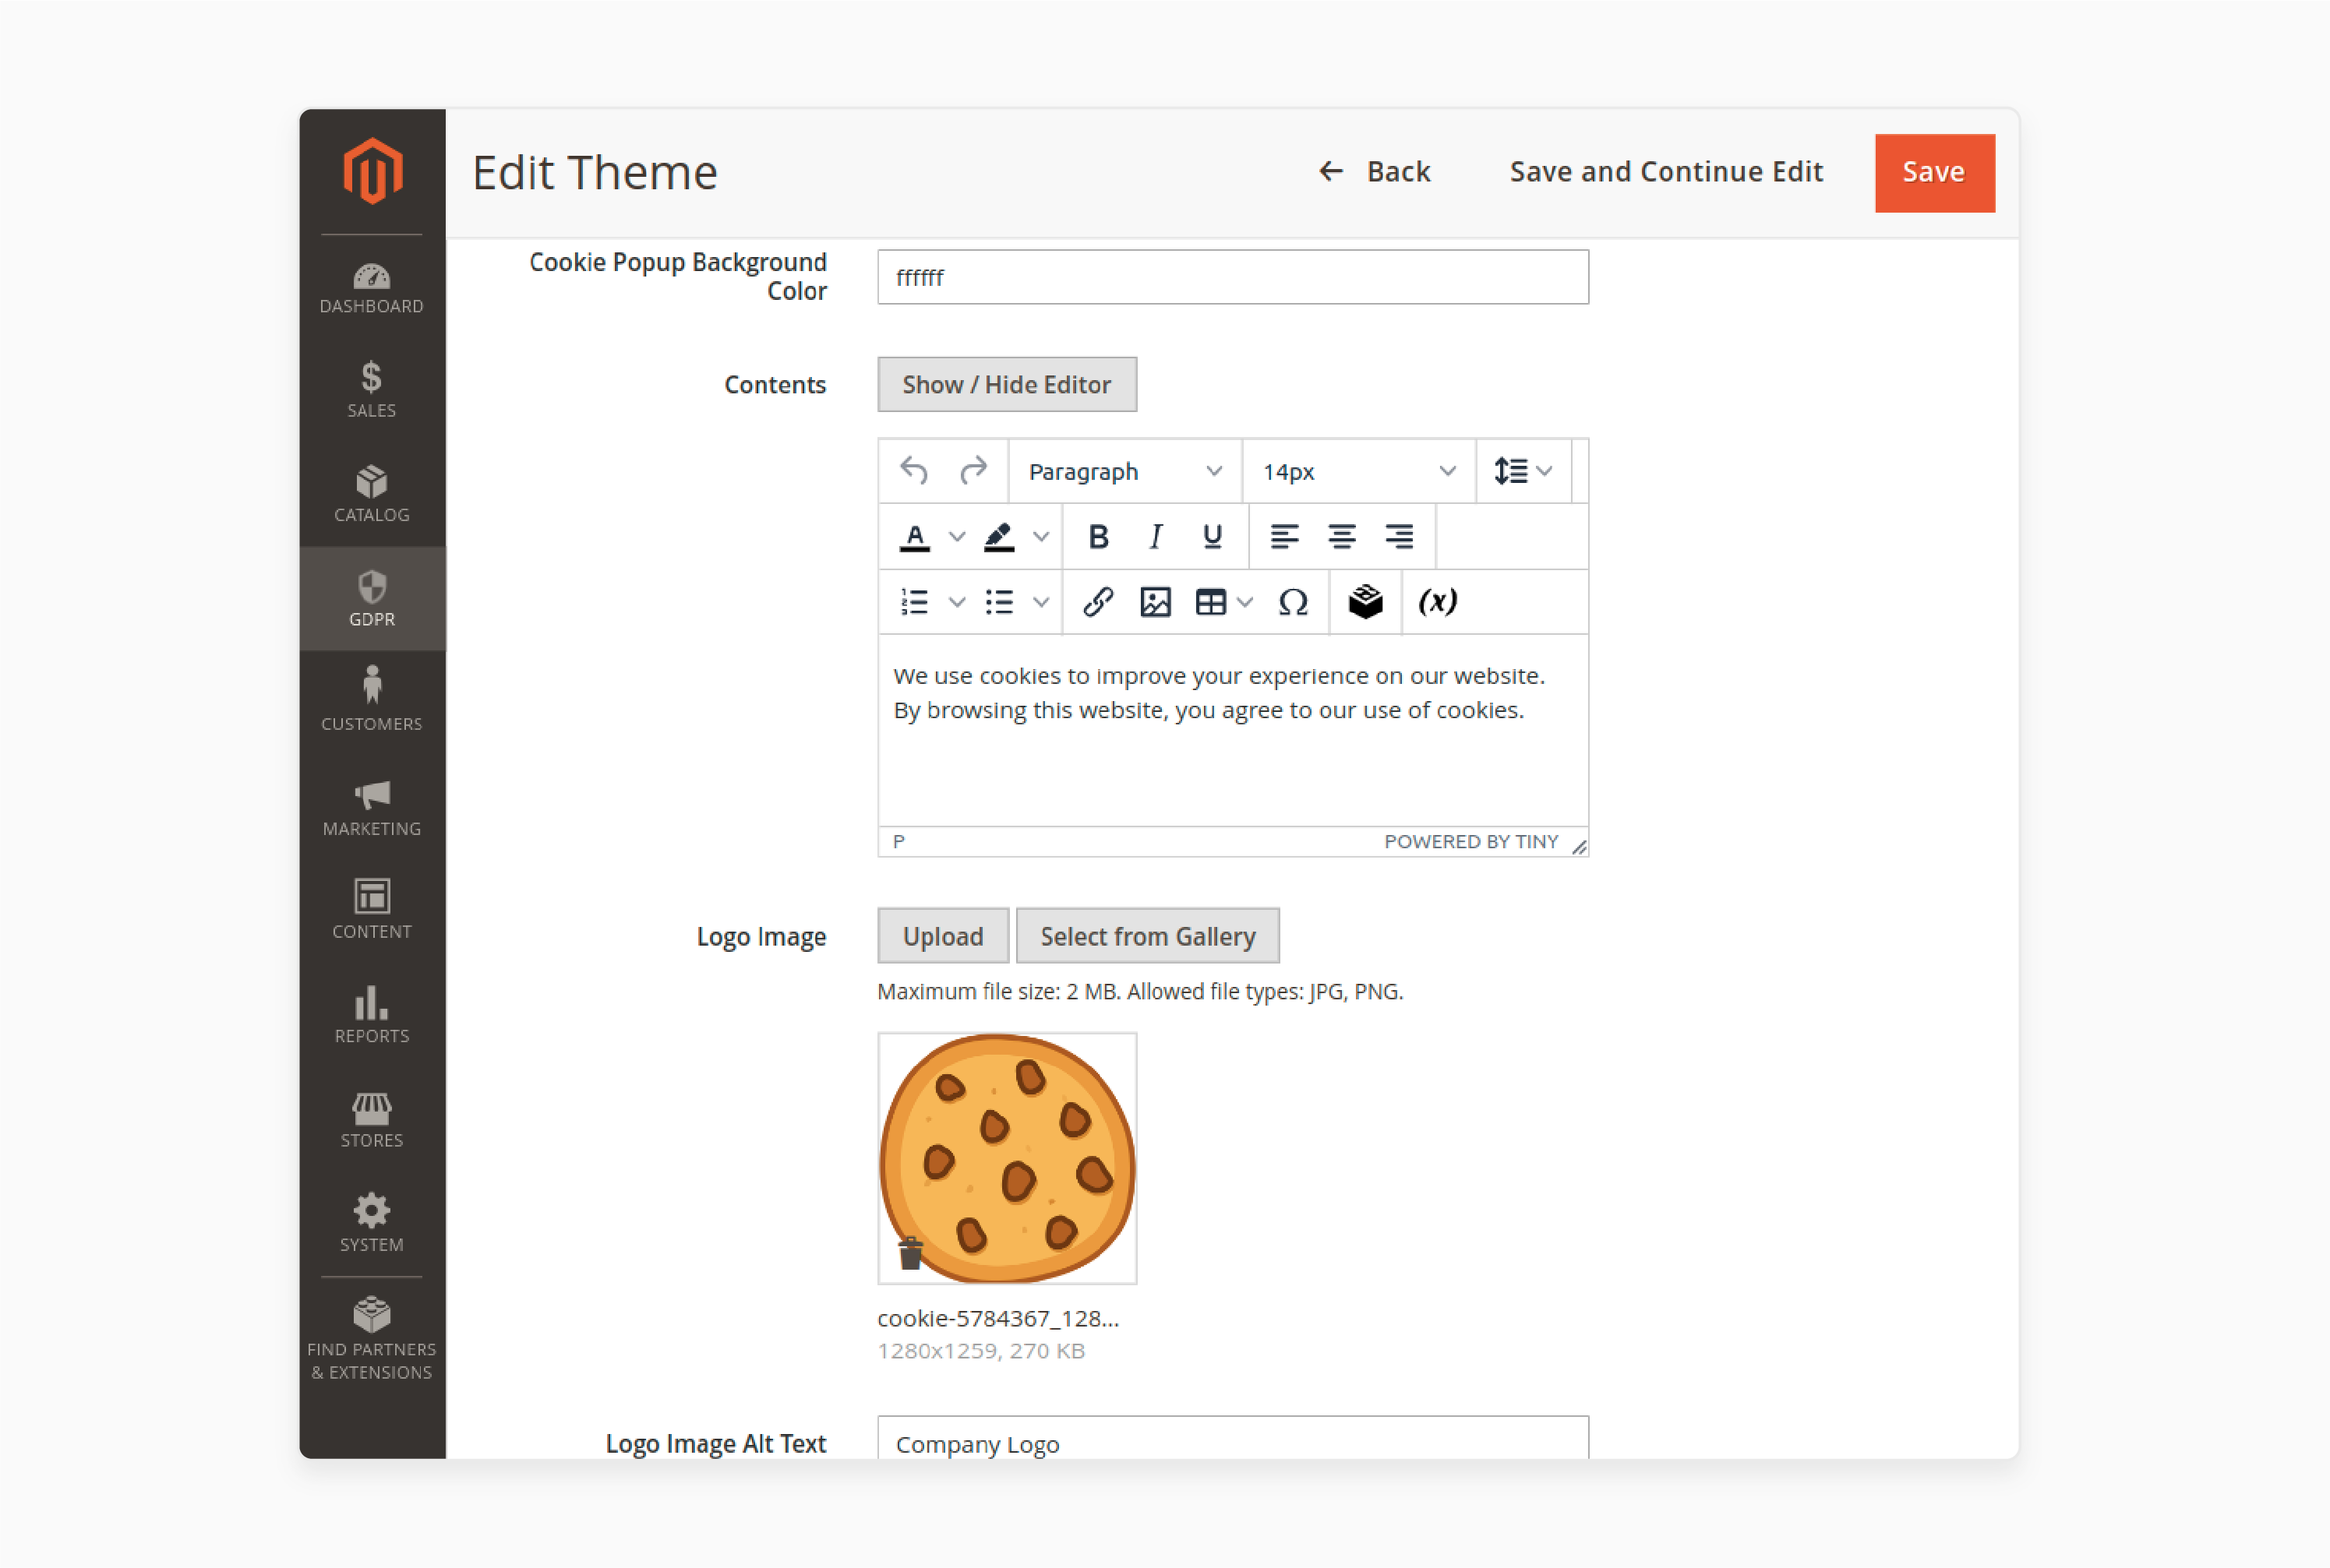
Task: Expand the text color options arrow
Action: point(956,537)
